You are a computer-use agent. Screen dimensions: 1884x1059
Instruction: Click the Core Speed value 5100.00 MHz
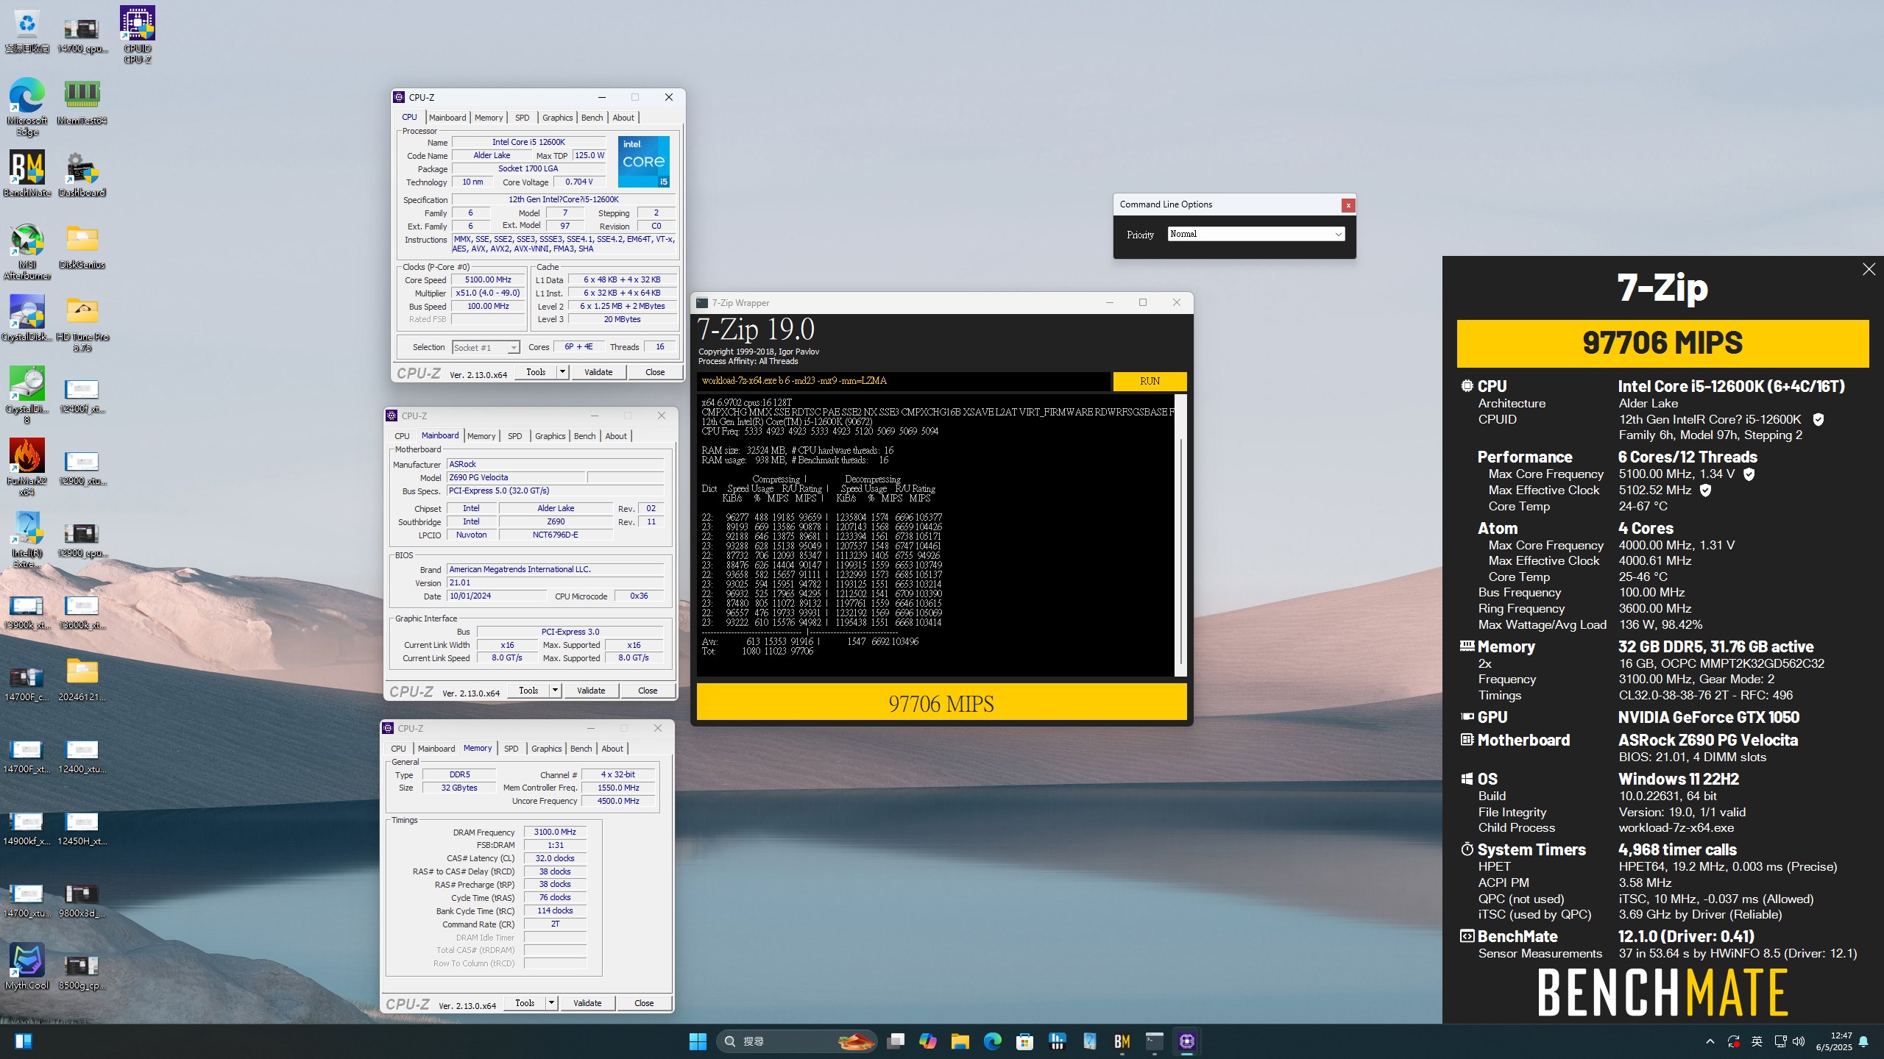pyautogui.click(x=488, y=279)
